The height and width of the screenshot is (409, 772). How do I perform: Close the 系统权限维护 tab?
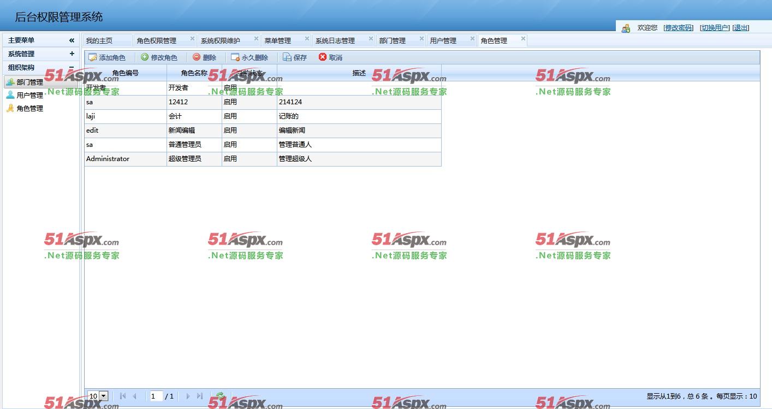(256, 39)
